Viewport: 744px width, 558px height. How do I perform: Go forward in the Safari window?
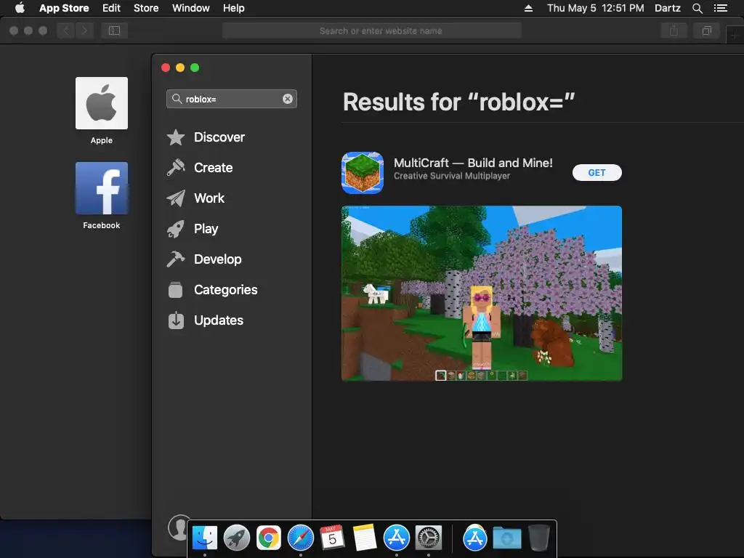[x=84, y=31]
